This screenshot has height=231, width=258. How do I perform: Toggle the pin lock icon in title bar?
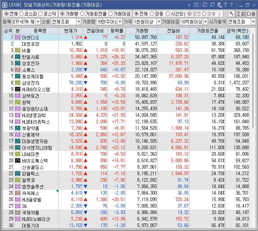(x=219, y=5)
